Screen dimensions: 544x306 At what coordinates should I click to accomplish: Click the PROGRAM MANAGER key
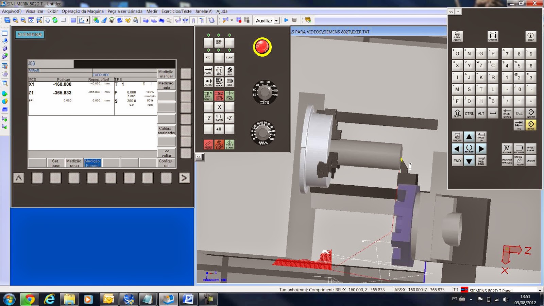click(x=507, y=161)
